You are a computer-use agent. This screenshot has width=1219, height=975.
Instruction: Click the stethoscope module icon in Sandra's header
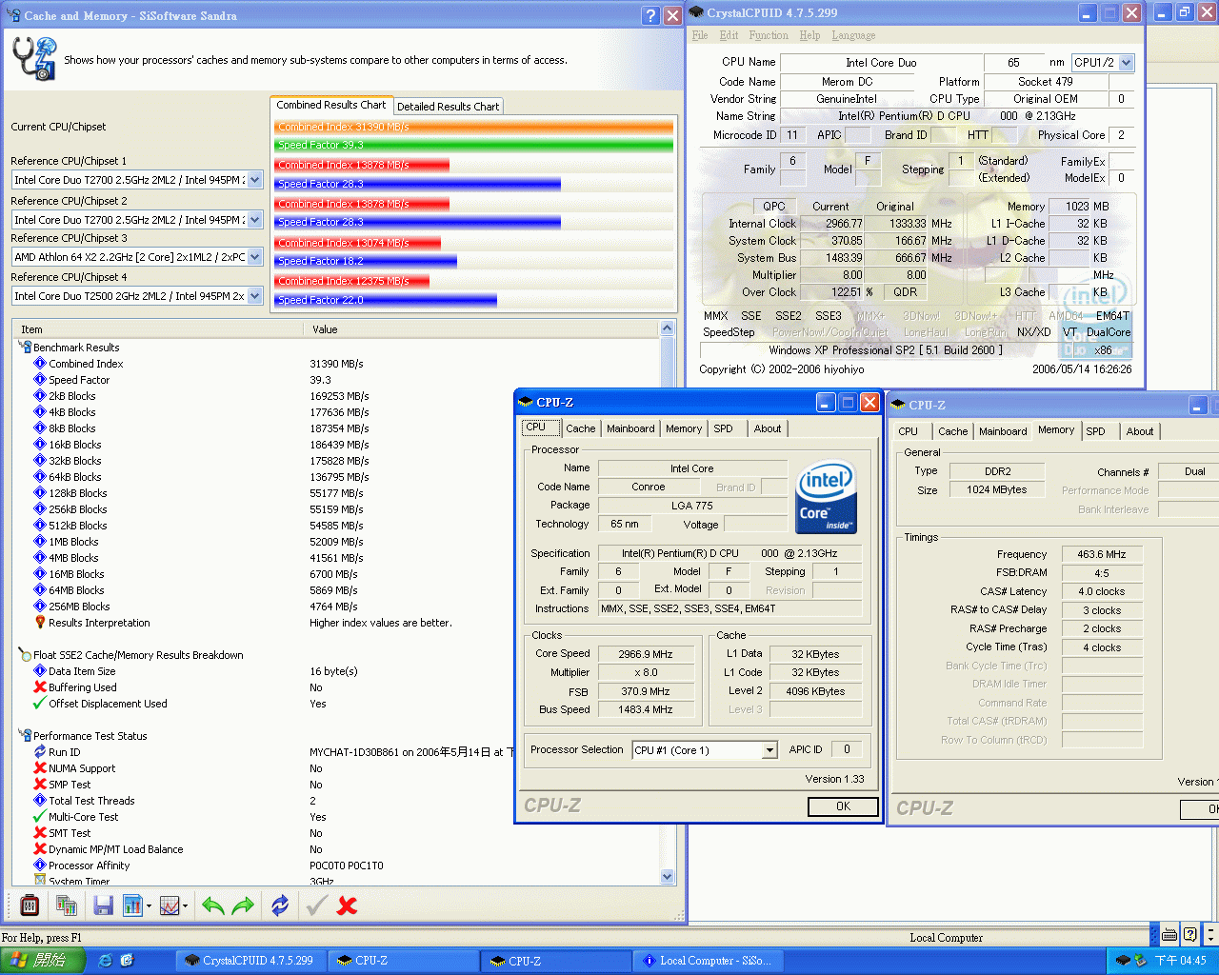tap(34, 59)
